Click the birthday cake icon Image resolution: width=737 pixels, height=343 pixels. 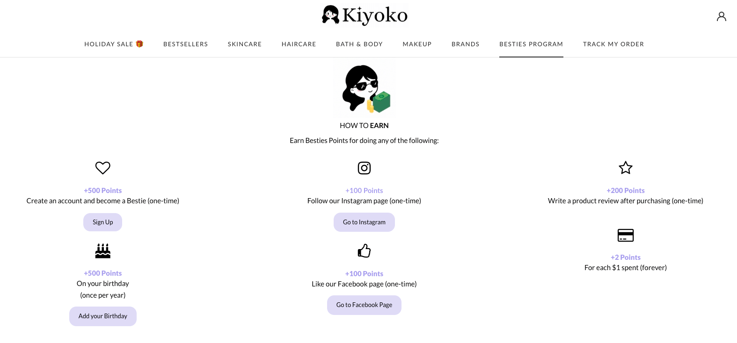tap(102, 250)
